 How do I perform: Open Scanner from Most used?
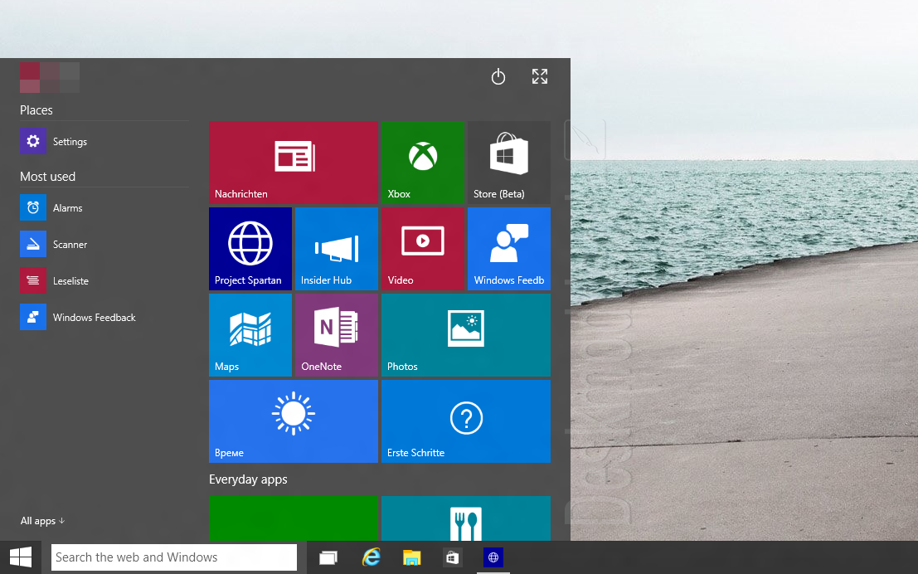coord(104,244)
